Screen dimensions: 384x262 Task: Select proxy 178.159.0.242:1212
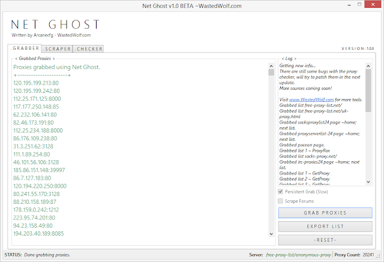click(36, 210)
